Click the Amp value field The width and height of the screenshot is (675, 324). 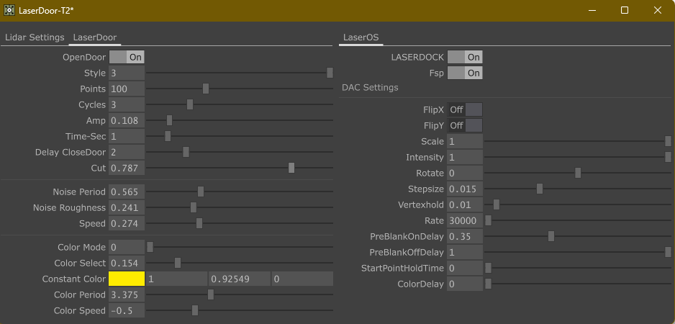coord(127,121)
